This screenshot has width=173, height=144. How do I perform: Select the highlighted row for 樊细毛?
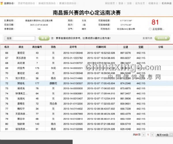(x=86, y=83)
